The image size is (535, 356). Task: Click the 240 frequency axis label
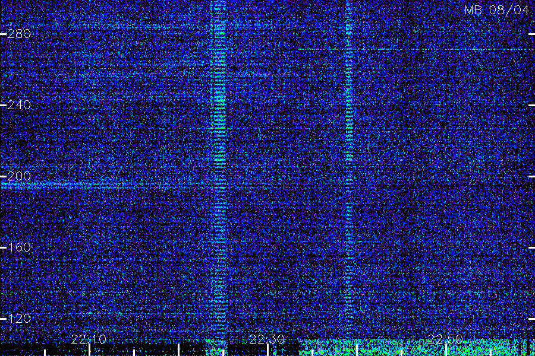[x=19, y=105]
